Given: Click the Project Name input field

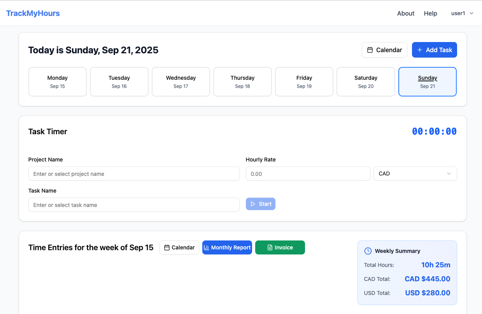Looking at the screenshot, I should pos(134,174).
